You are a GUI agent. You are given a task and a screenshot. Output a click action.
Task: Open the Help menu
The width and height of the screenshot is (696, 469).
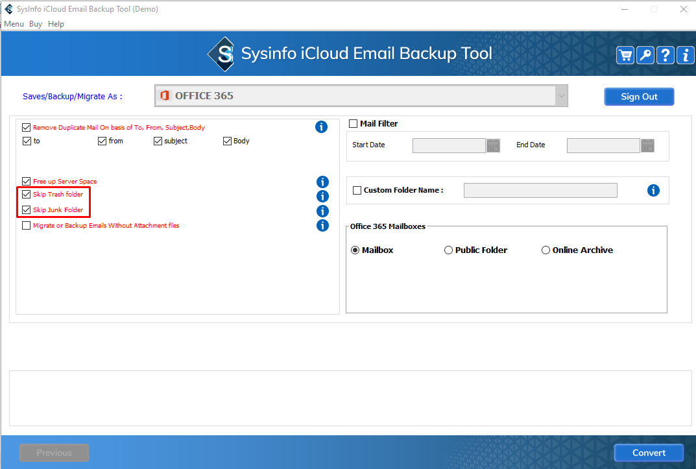pos(56,24)
